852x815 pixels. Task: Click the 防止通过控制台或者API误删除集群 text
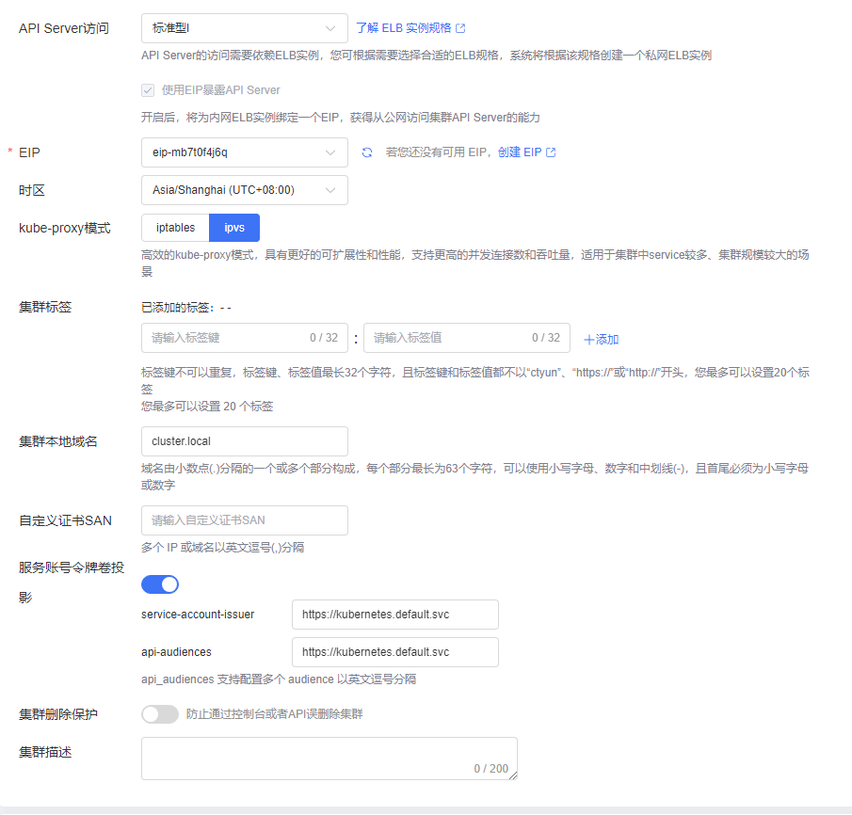coord(274,714)
